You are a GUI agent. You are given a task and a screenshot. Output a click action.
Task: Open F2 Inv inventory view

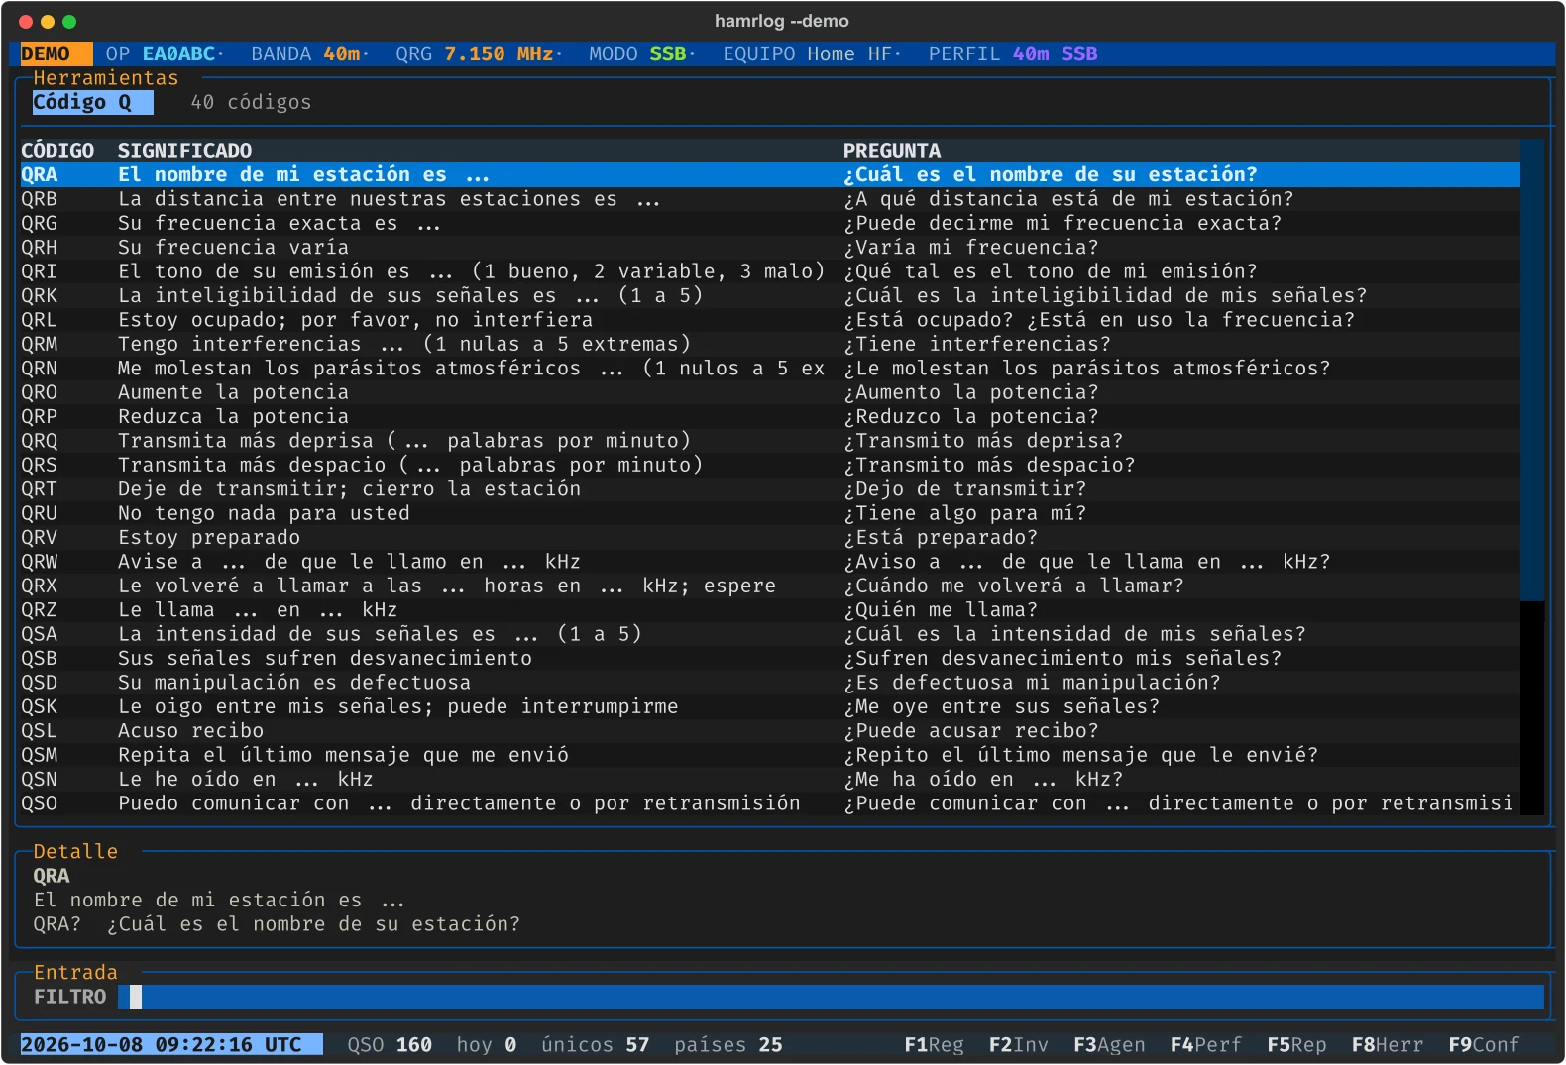coord(1018,1045)
